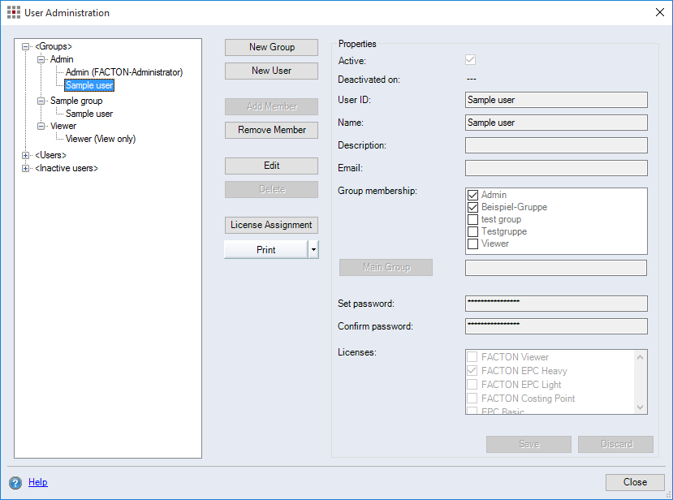Collapse the <Groups> root node
Image resolution: width=673 pixels, height=500 pixels.
27,47
